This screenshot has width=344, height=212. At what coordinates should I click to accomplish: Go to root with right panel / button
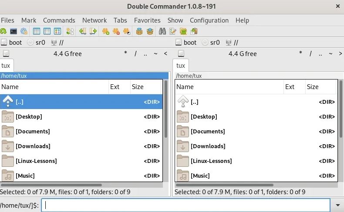pos(310,53)
